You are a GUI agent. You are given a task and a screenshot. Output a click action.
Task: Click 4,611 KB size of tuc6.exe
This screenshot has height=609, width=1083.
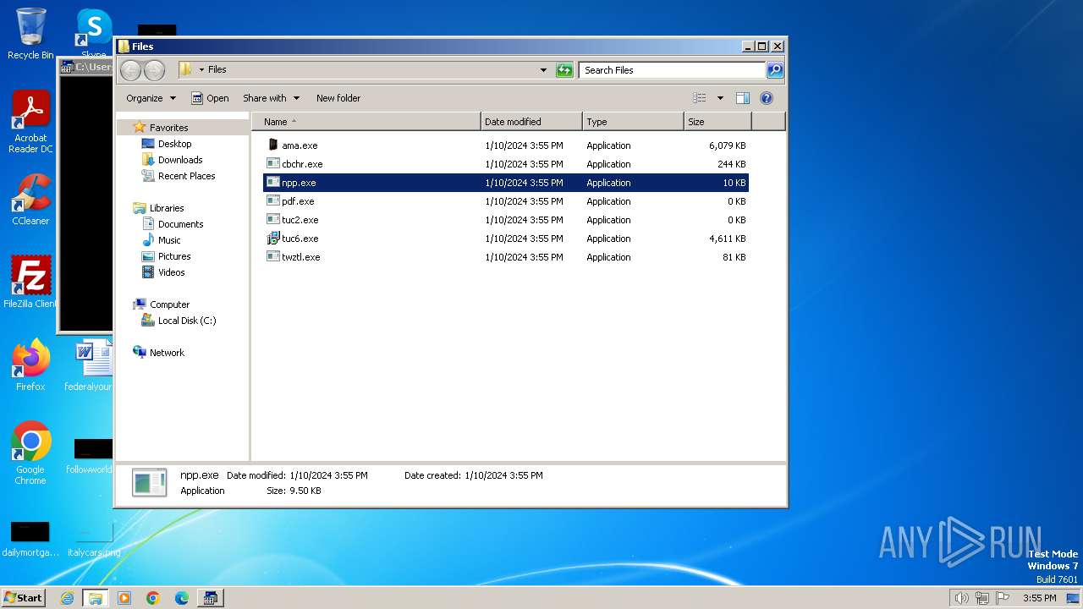coord(728,239)
